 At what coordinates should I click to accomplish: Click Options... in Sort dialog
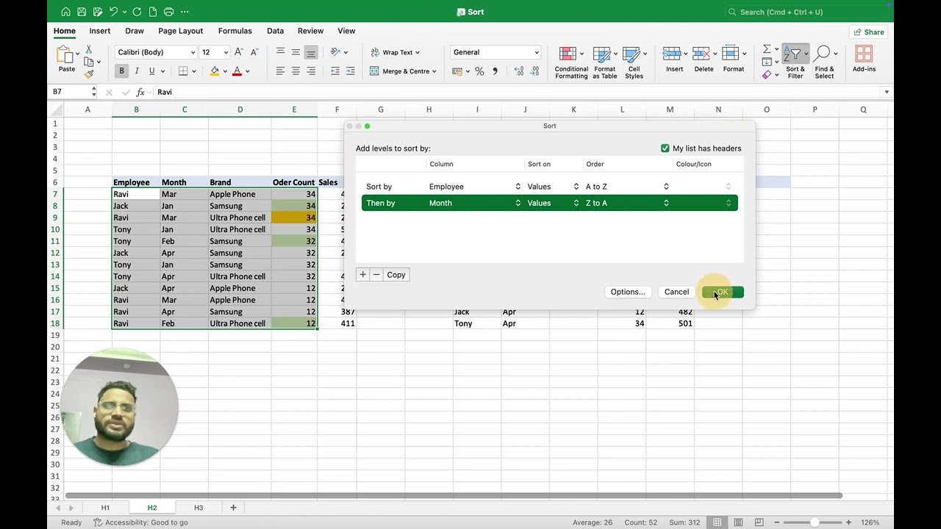pyautogui.click(x=628, y=292)
